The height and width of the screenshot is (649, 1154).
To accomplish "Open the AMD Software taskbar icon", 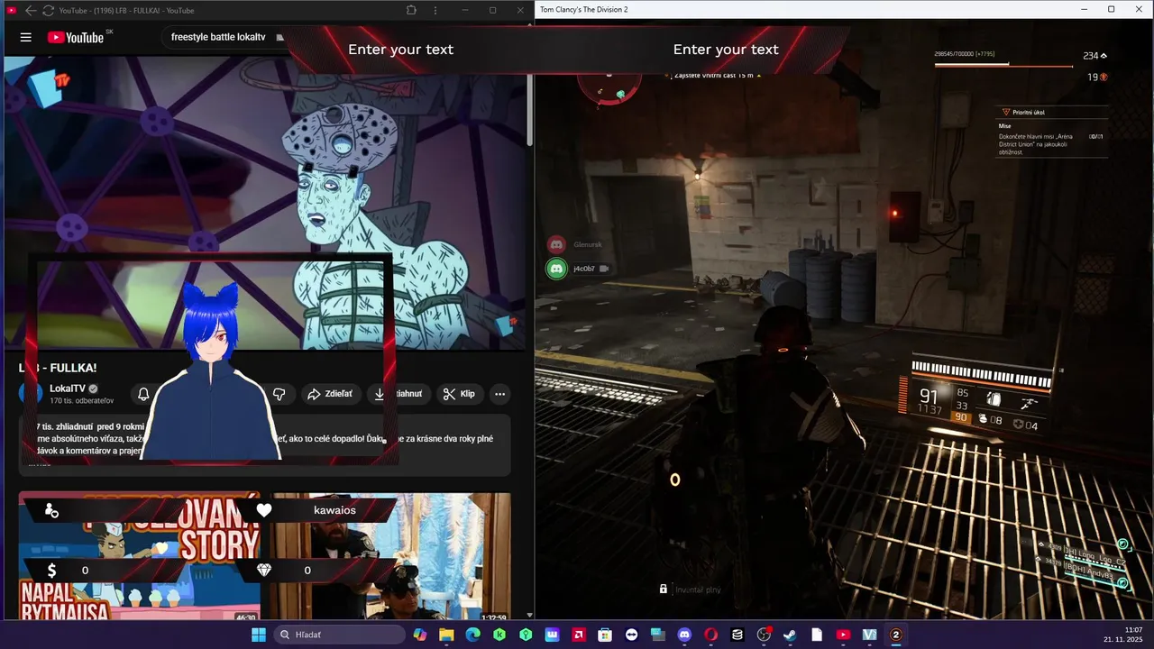I will click(579, 635).
